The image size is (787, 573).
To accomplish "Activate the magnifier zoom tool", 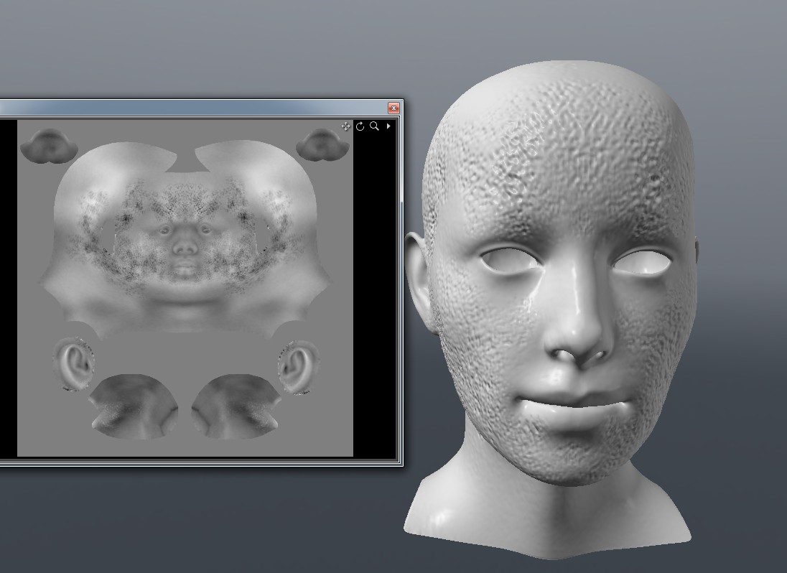I will (x=374, y=126).
